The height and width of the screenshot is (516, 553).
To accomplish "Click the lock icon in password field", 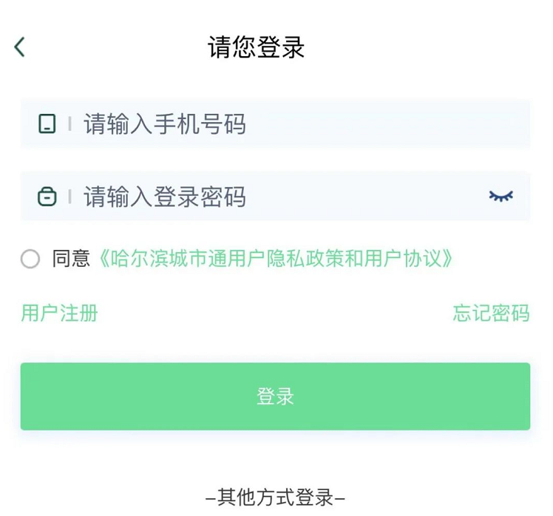I will pyautogui.click(x=47, y=197).
